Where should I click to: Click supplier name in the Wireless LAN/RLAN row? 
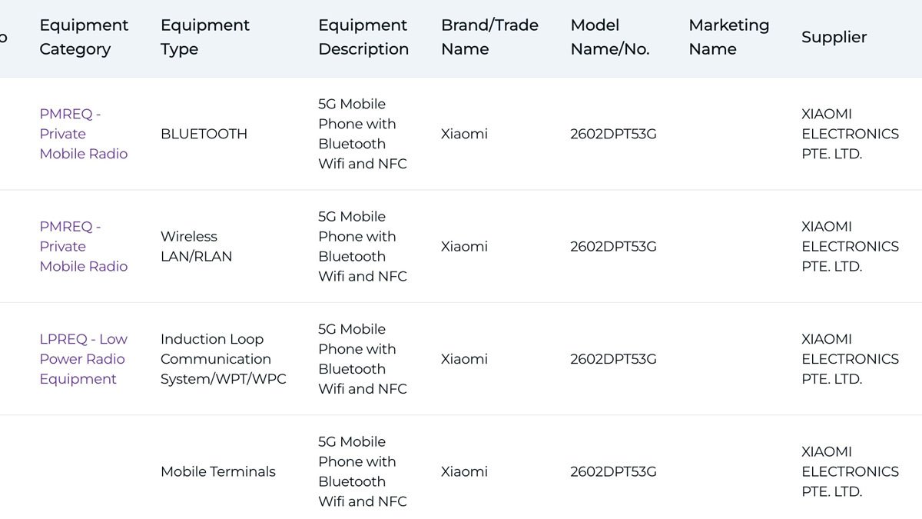(850, 246)
